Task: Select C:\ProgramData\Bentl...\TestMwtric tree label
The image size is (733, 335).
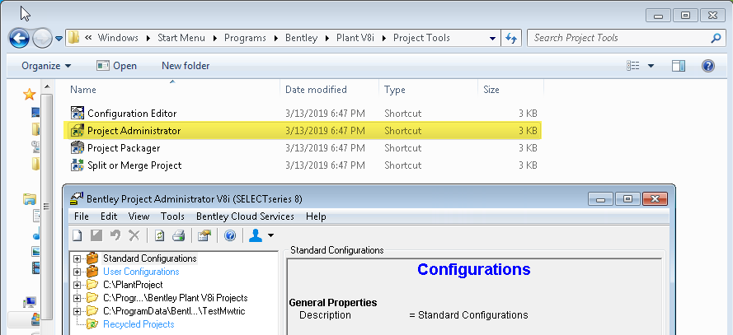Action: point(174,311)
